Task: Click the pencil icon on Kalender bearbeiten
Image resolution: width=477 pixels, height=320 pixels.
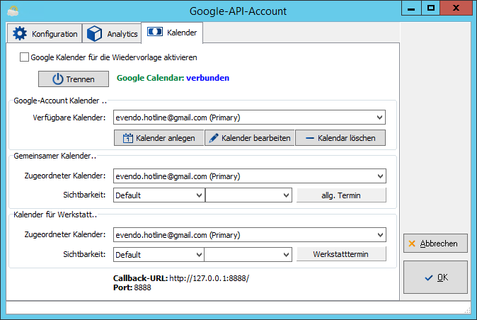Action: pos(214,138)
